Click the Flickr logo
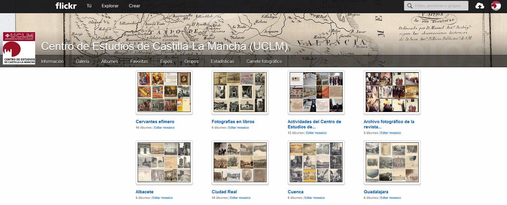Viewport: 507px width, 205px height. pos(66,6)
